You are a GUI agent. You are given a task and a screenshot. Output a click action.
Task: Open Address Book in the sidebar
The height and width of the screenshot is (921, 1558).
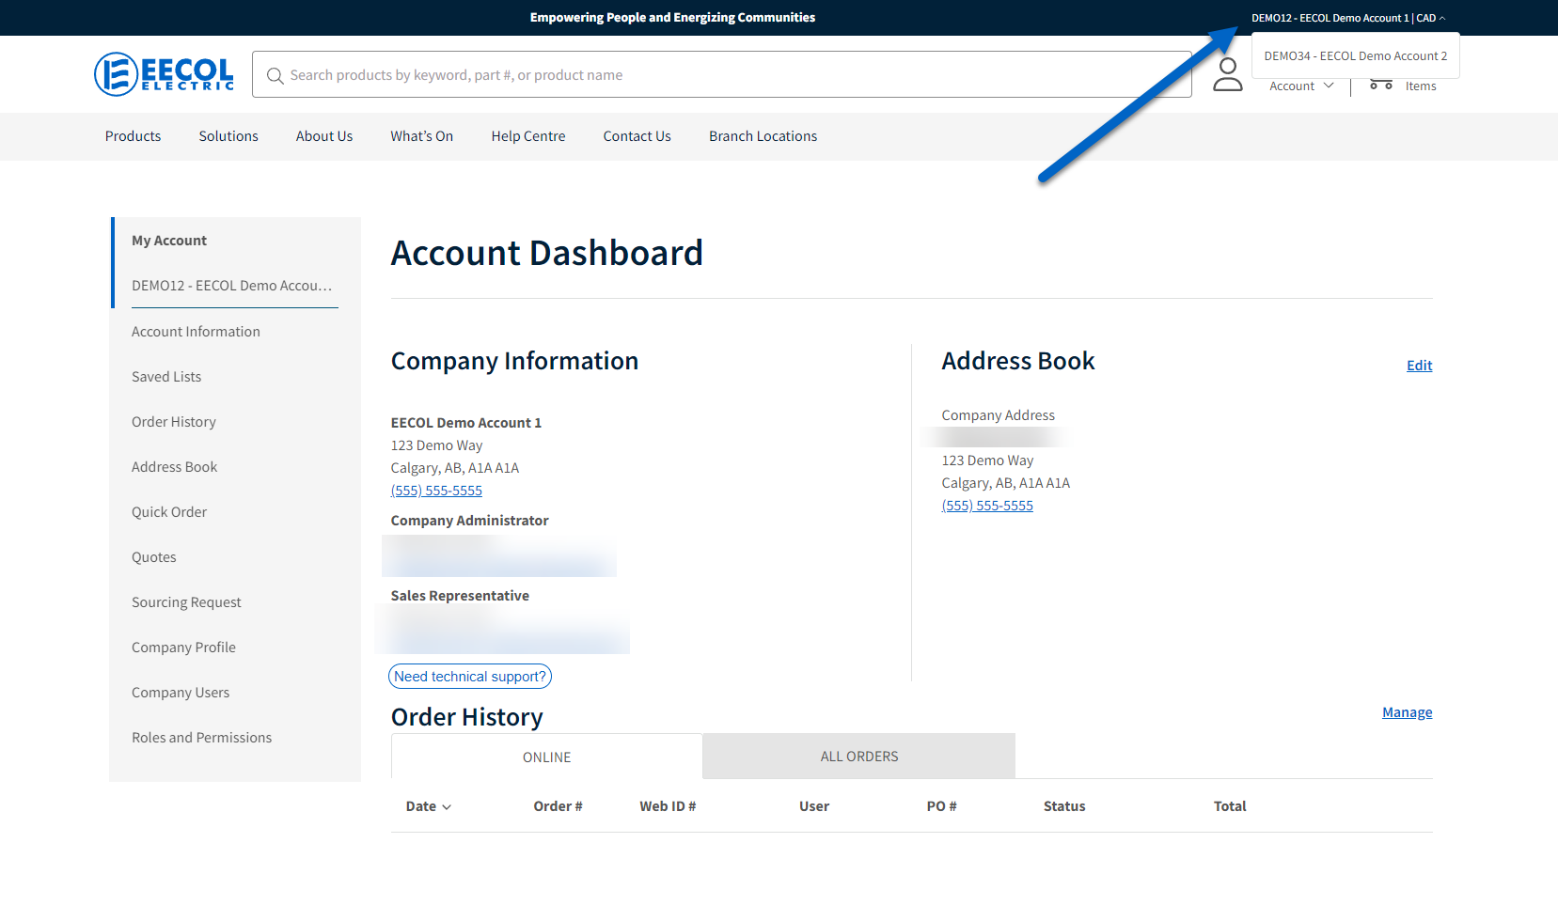point(174,467)
